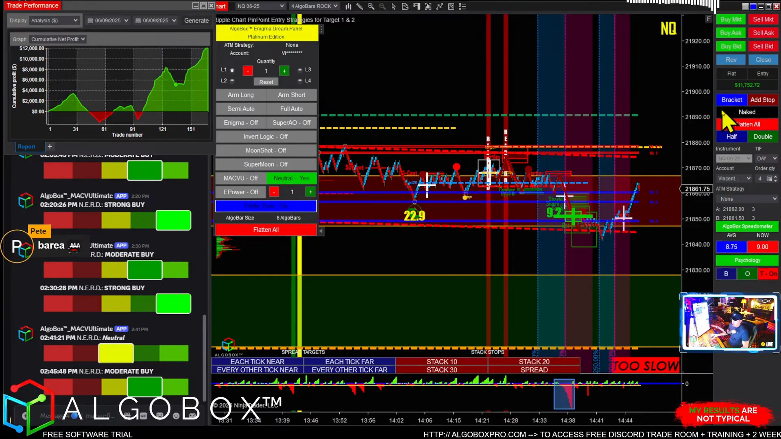Click the Generate button
781x439 pixels.
coord(196,20)
